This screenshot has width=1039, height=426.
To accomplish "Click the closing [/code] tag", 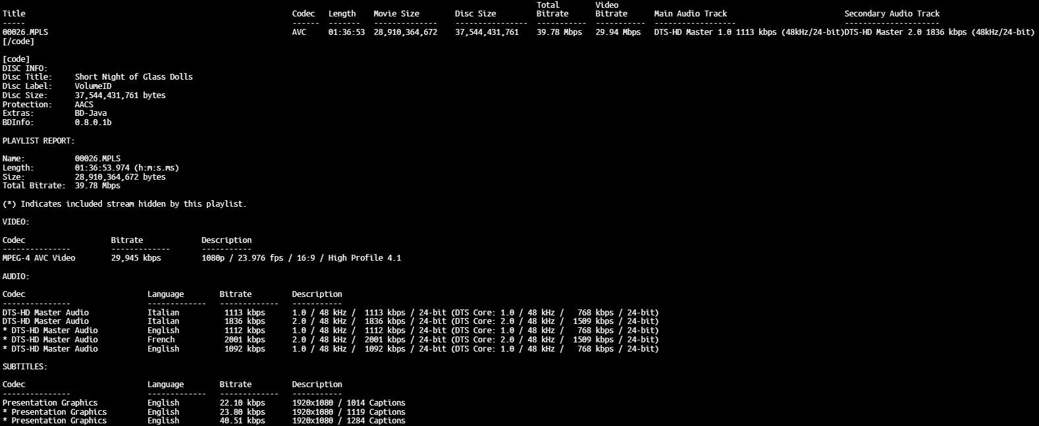I will pyautogui.click(x=18, y=41).
